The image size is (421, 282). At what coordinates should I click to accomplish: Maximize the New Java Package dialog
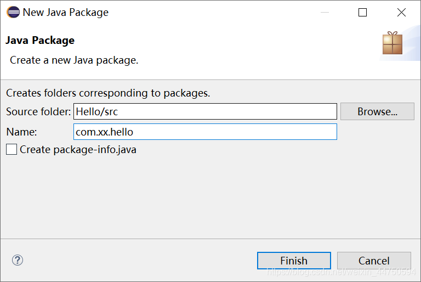coord(362,13)
